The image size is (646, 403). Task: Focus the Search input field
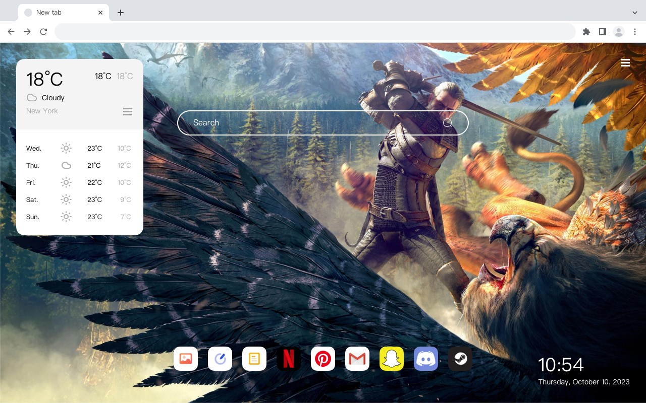323,123
